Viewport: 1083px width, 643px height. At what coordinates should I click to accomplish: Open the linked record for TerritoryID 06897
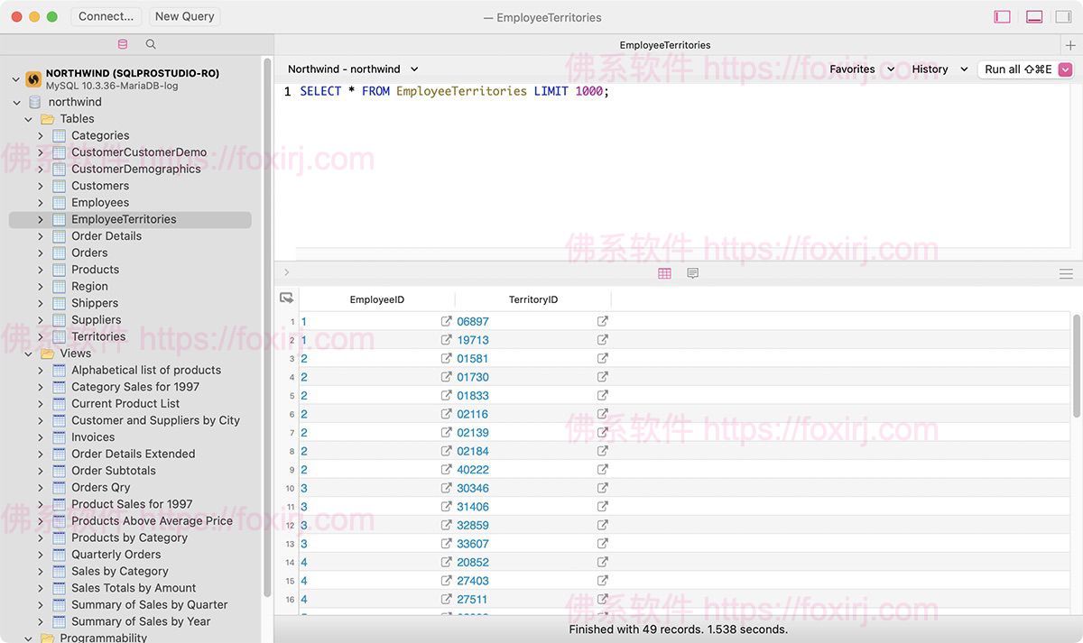pos(602,321)
